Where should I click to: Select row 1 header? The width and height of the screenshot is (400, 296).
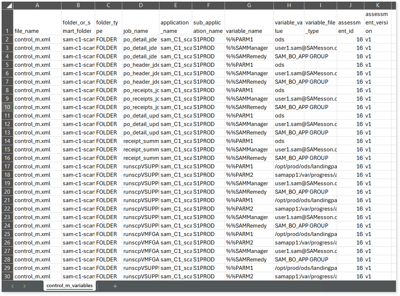click(7, 22)
